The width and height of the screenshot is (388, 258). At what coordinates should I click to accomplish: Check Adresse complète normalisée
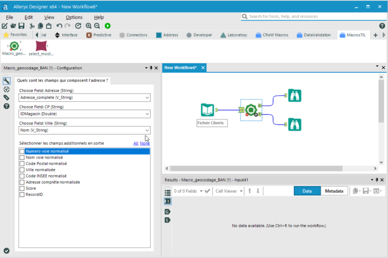click(22, 182)
